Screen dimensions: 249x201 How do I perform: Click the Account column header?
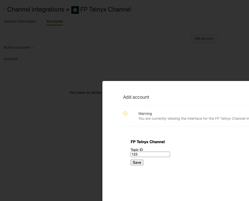pos(11,59)
